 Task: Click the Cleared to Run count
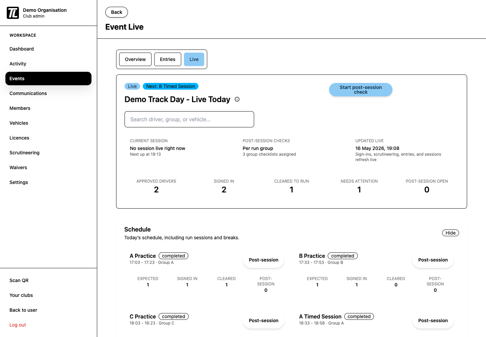[x=292, y=190]
